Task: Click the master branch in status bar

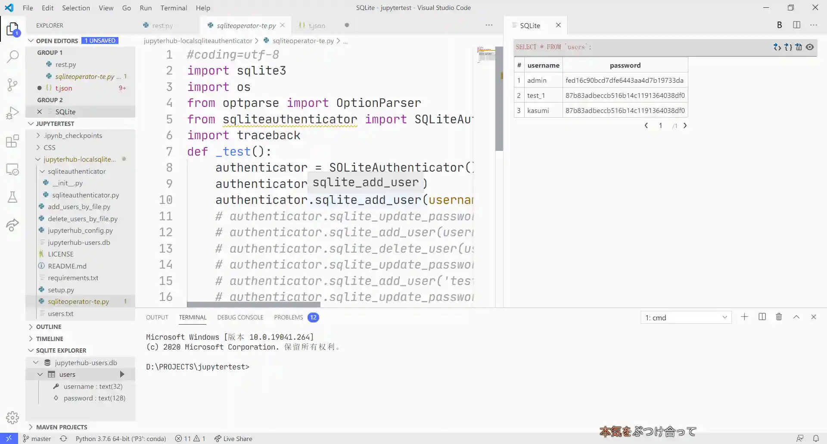Action: coord(37,438)
